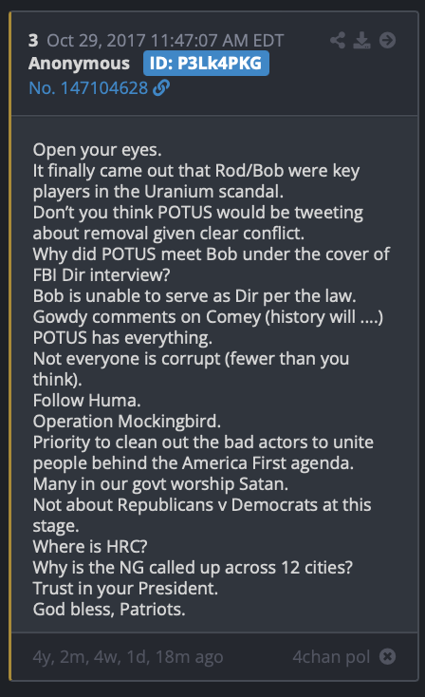Click the 'Where is HRC?' line
Viewport: 425px width, 697px height.
pyautogui.click(x=90, y=546)
